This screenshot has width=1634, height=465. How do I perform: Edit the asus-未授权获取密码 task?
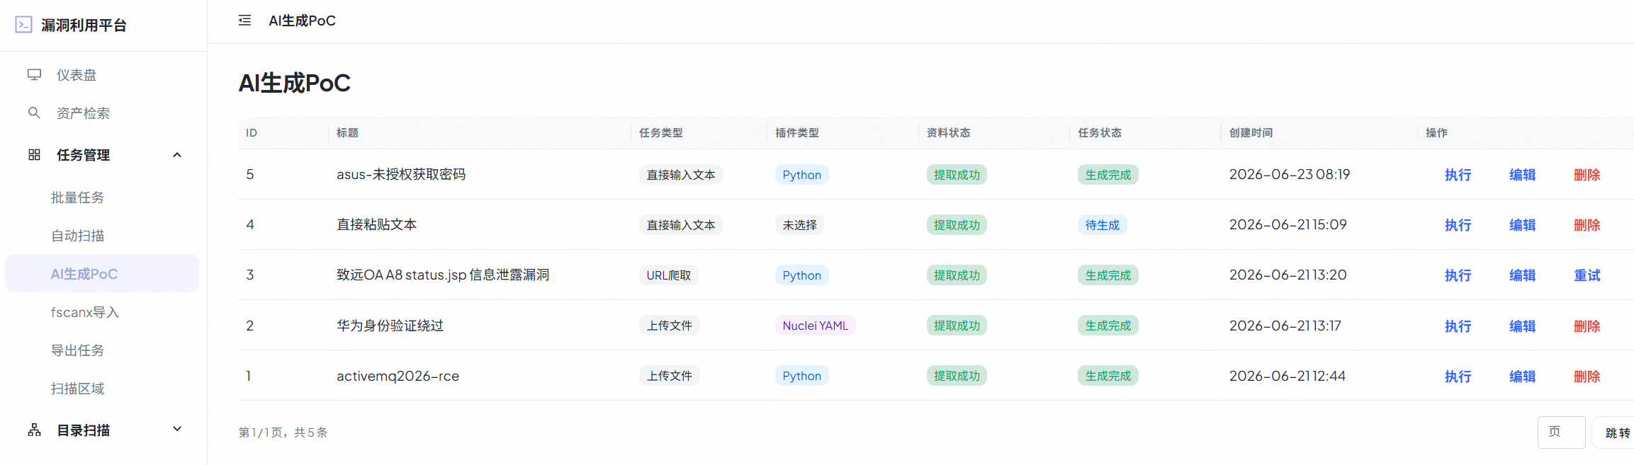[1522, 175]
